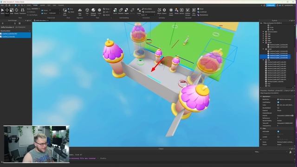Toggle the Move snap checkbox
This screenshot has height=167, width=297.
(x=42, y=13)
